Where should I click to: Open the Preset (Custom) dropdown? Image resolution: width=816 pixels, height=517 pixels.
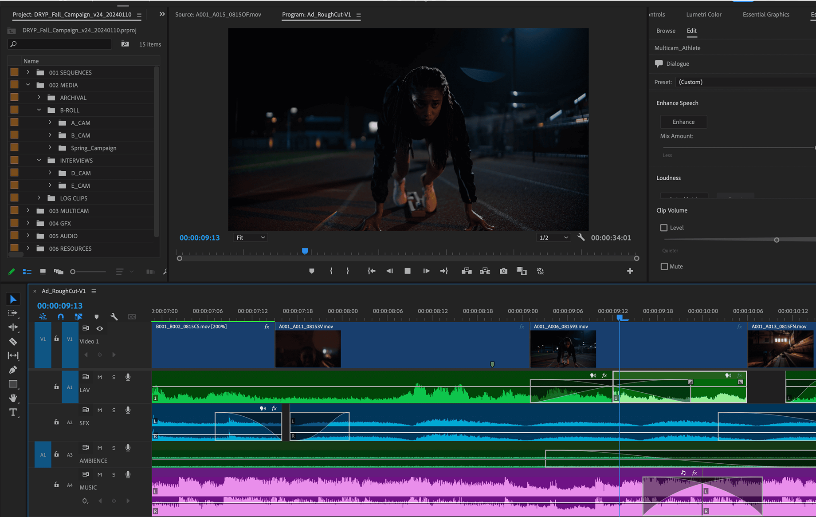[745, 82]
